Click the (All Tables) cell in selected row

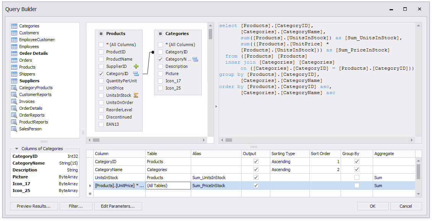point(168,186)
